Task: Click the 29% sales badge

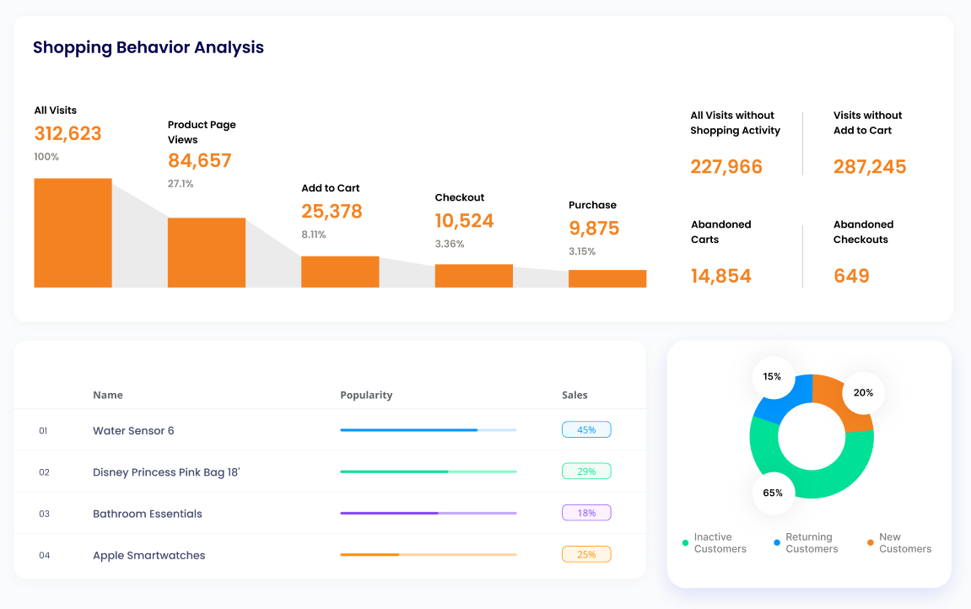Action: [x=586, y=471]
